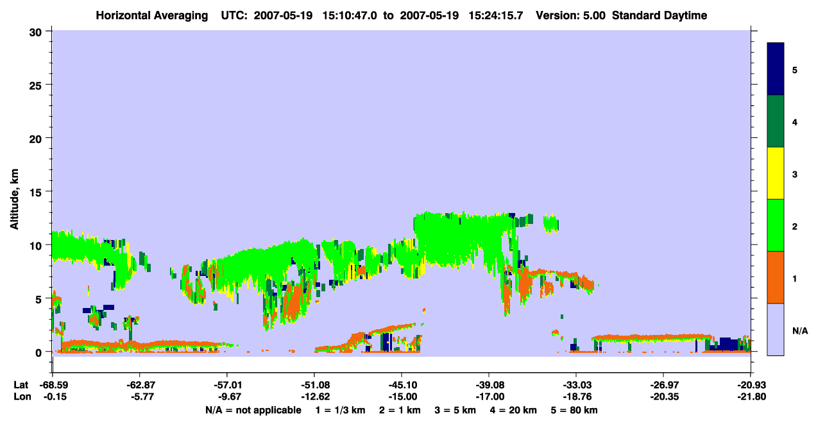Click latitude value -57.01

227,385
